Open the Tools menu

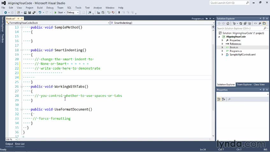[x=78, y=8]
